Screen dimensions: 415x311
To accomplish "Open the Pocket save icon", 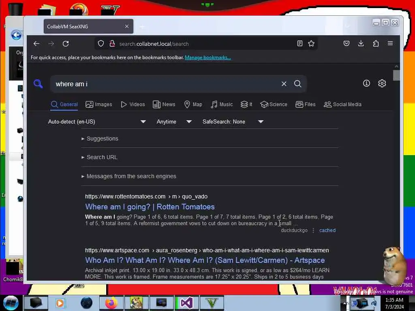I will coord(347,43).
